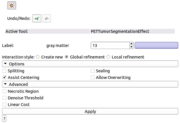Increment the label value with up arrow
This screenshot has height=123, width=180.
tap(131, 44)
